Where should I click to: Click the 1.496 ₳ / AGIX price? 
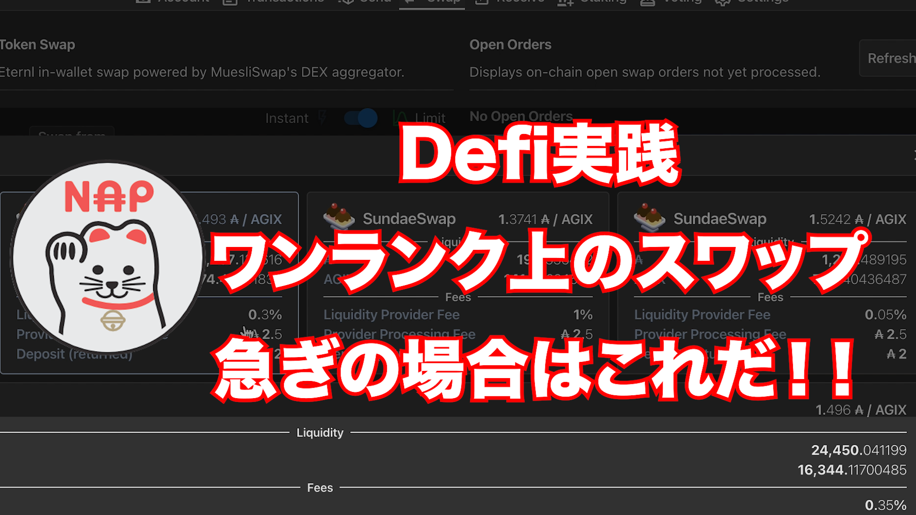point(860,410)
